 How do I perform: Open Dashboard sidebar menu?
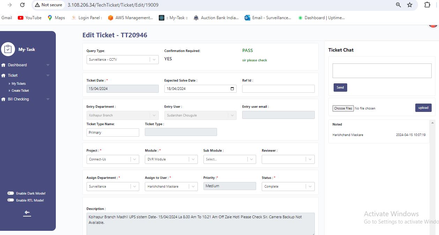pos(17,65)
